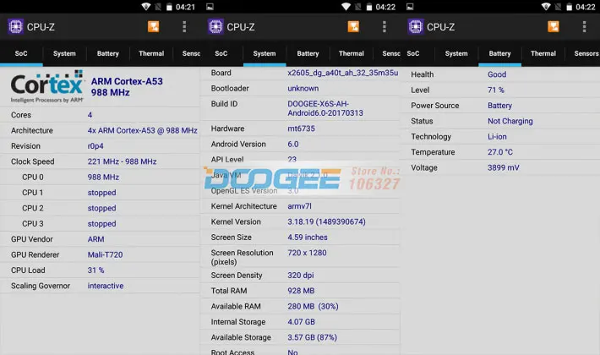600x355 pixels.
Task: Select battery Voltage '3899 mV'
Action: point(504,167)
